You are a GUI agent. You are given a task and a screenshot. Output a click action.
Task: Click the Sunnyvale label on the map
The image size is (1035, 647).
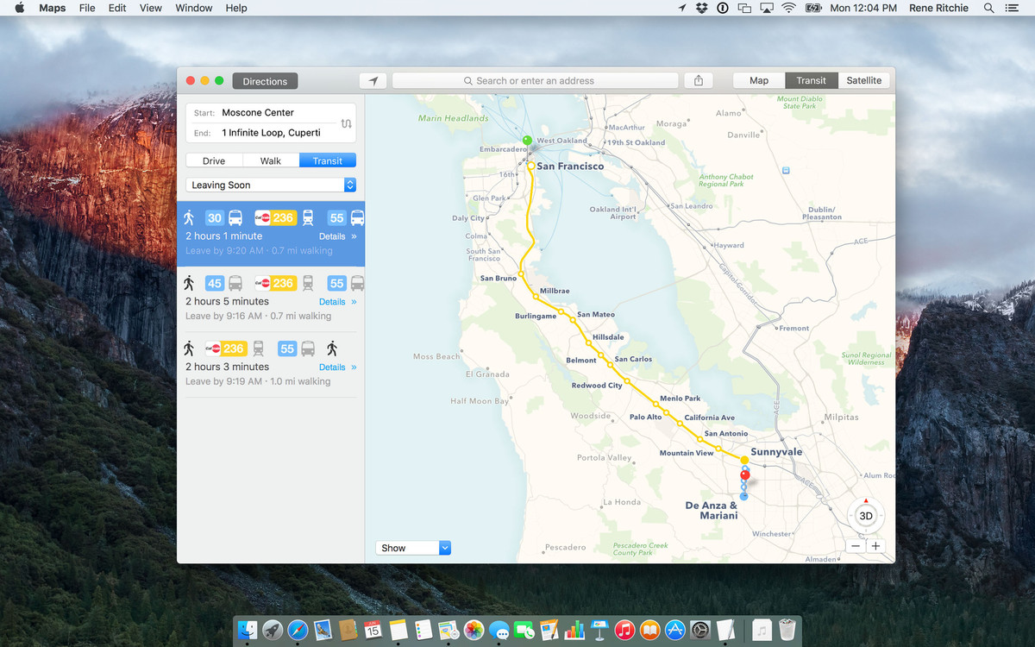coord(776,452)
